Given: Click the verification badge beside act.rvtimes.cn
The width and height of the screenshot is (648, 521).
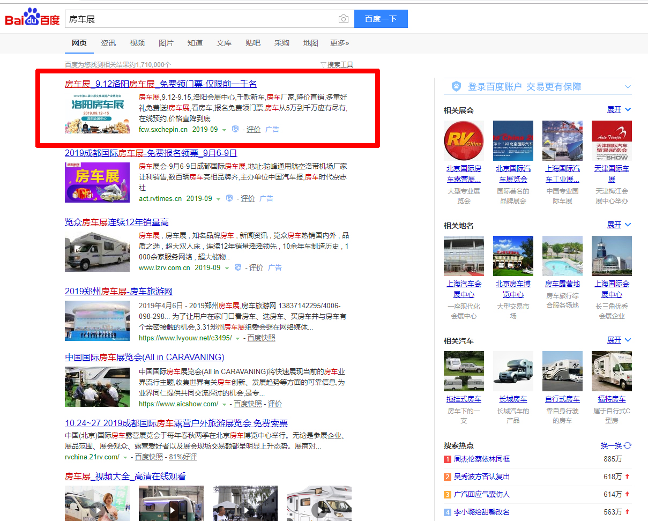Looking at the screenshot, I should 229,198.
